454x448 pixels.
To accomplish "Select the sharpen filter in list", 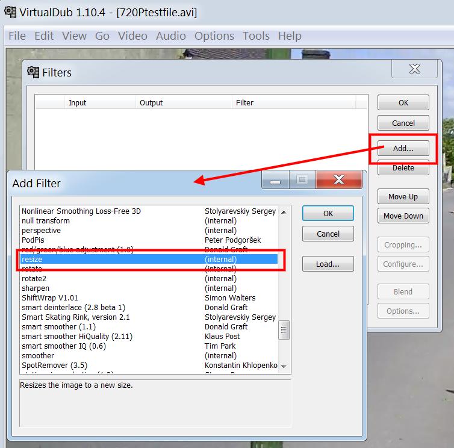I will [149, 288].
